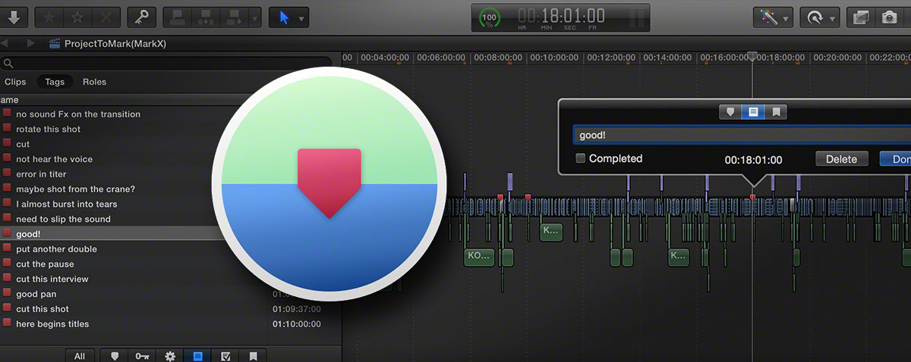Go back in timeline history arrow
The height and width of the screenshot is (362, 911).
click(5, 43)
